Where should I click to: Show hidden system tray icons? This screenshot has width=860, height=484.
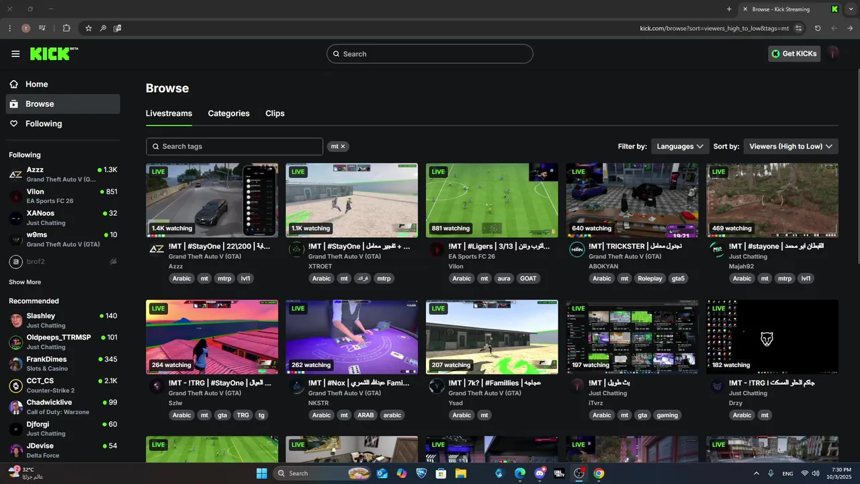coord(757,473)
